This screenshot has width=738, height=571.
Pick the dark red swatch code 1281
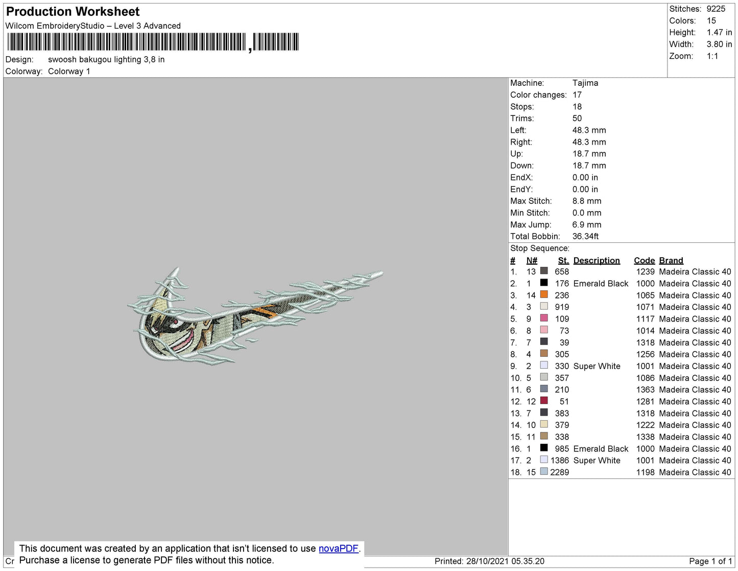(x=544, y=401)
